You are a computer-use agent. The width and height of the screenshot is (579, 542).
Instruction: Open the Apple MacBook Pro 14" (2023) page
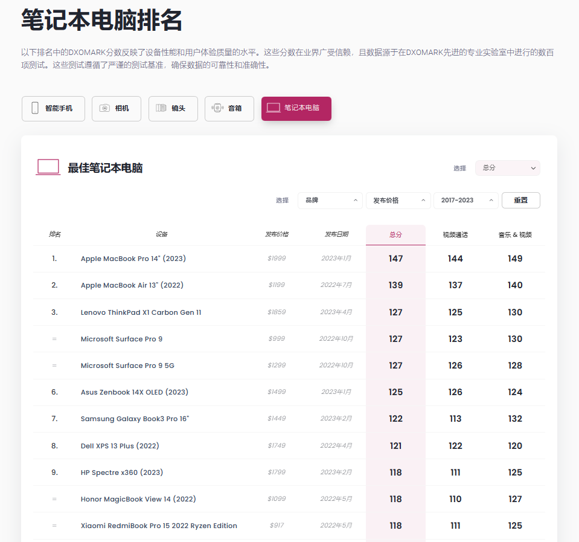[133, 258]
